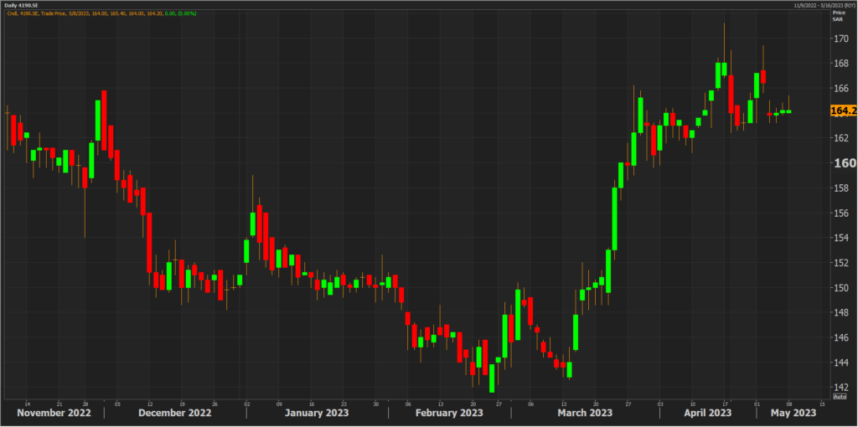Click the last candlestick dated May 08
Image resolution: width=858 pixels, height=427 pixels.
[x=788, y=111]
